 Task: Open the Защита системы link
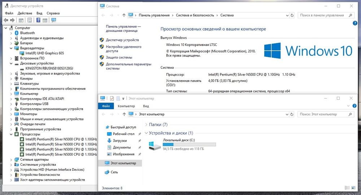119,57
